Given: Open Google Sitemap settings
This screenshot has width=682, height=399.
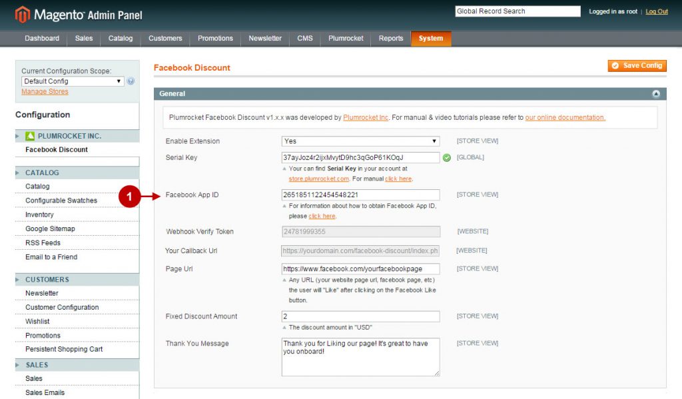Looking at the screenshot, I should pyautogui.click(x=50, y=229).
